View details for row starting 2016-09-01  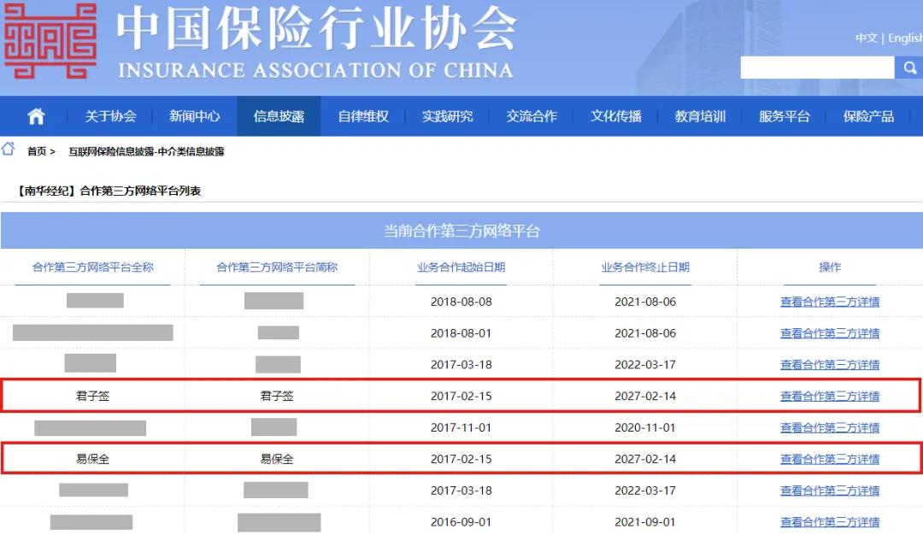(x=829, y=522)
